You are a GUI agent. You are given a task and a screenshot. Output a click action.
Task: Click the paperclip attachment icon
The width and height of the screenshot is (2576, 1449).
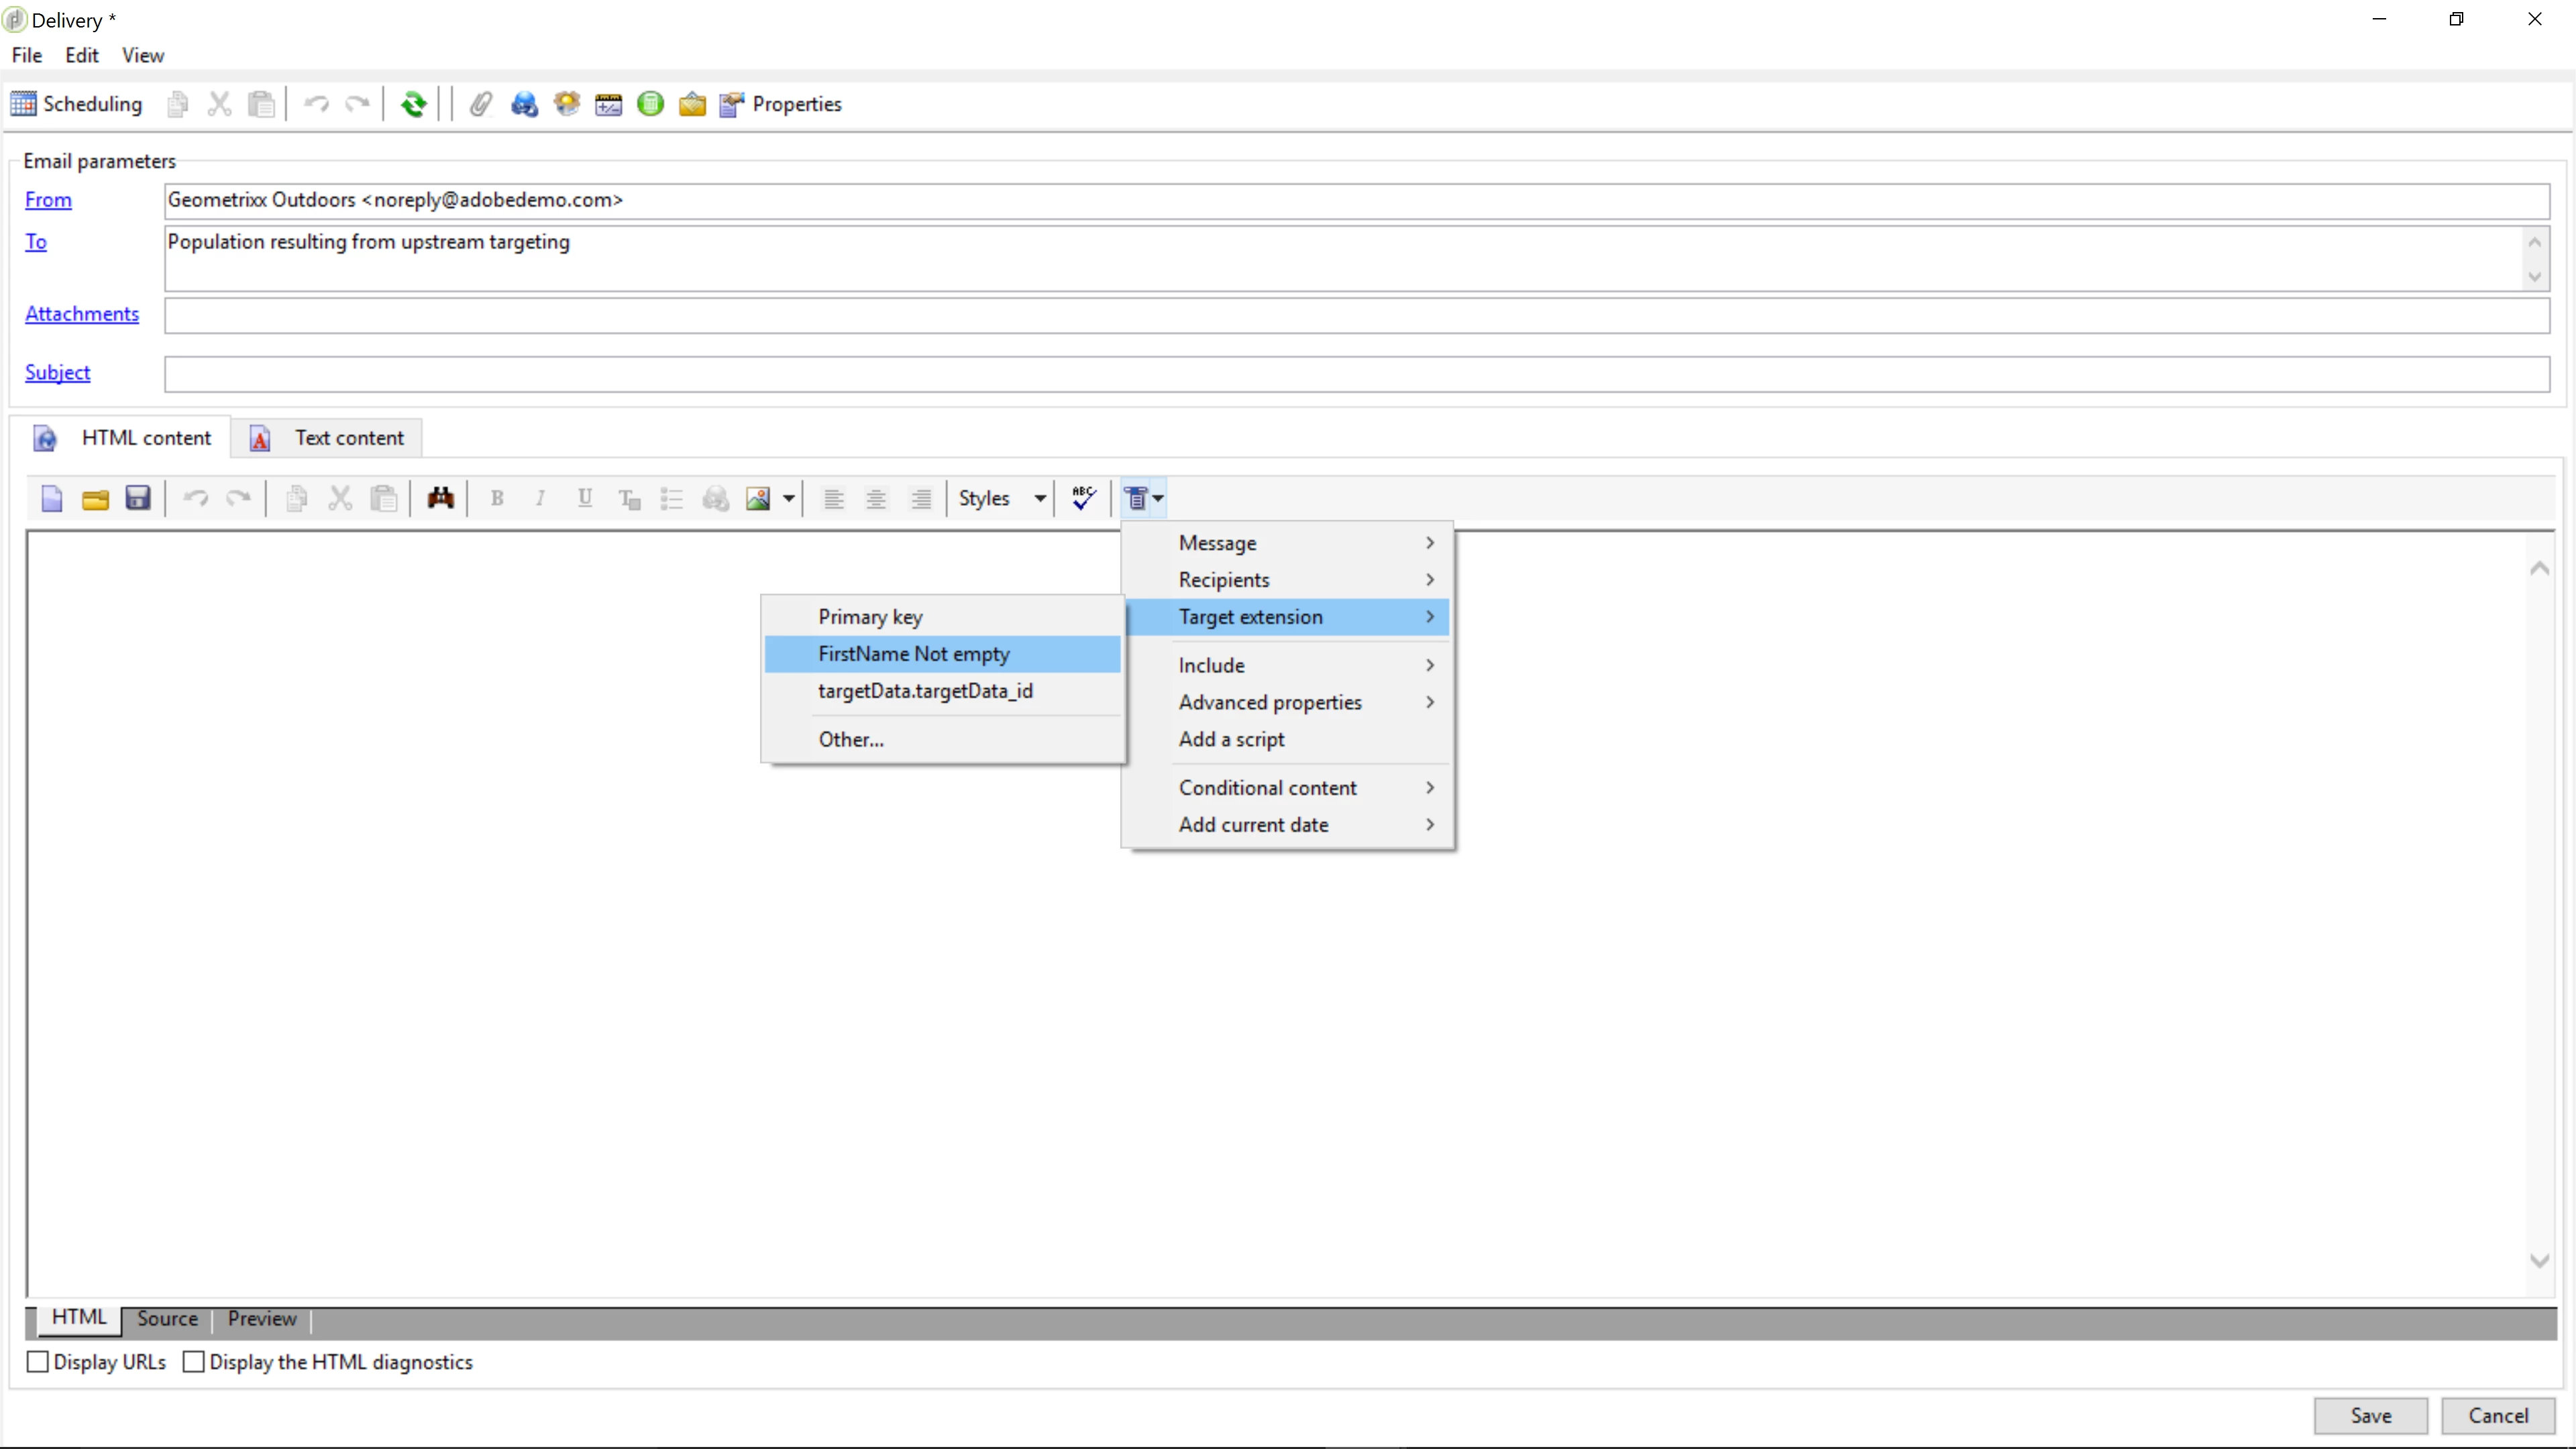[x=481, y=104]
